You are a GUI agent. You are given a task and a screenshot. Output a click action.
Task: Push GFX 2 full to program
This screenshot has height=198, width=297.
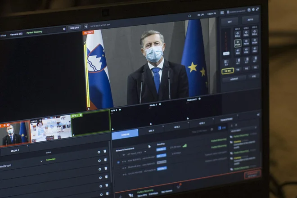[x=246, y=34]
